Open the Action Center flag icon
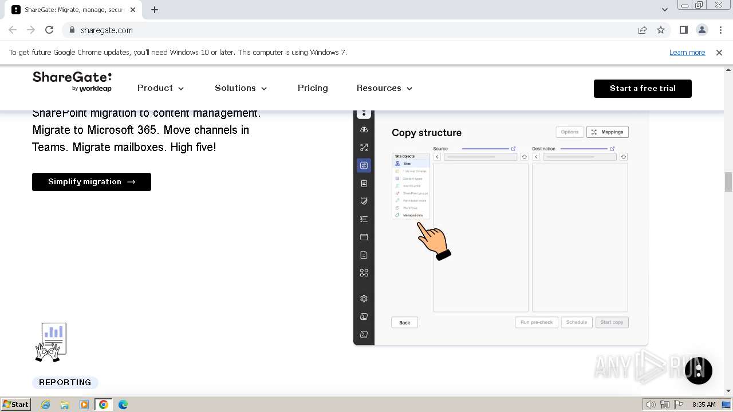 (x=677, y=405)
